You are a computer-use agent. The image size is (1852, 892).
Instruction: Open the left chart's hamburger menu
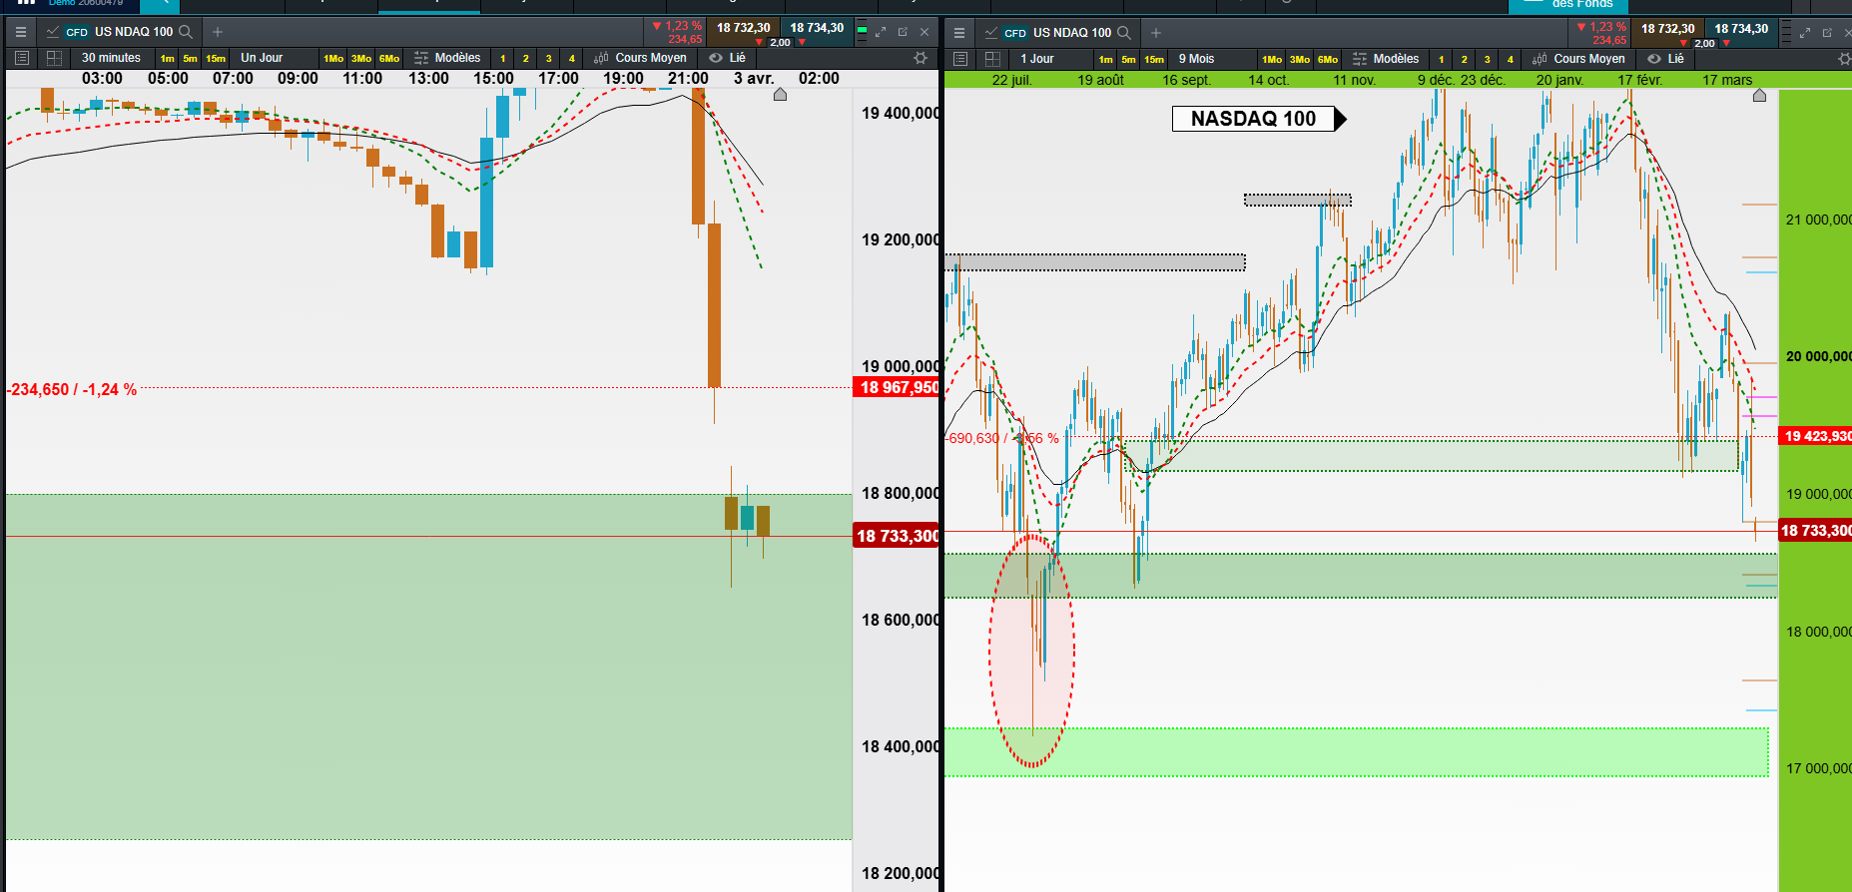[x=20, y=32]
